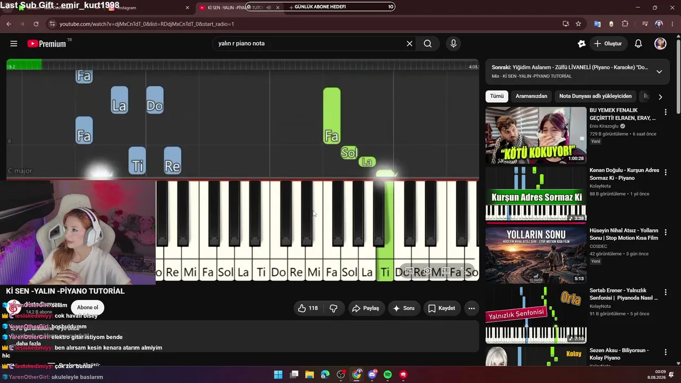The width and height of the screenshot is (681, 383).
Task: Reload the page in Chrome
Action: click(36, 24)
